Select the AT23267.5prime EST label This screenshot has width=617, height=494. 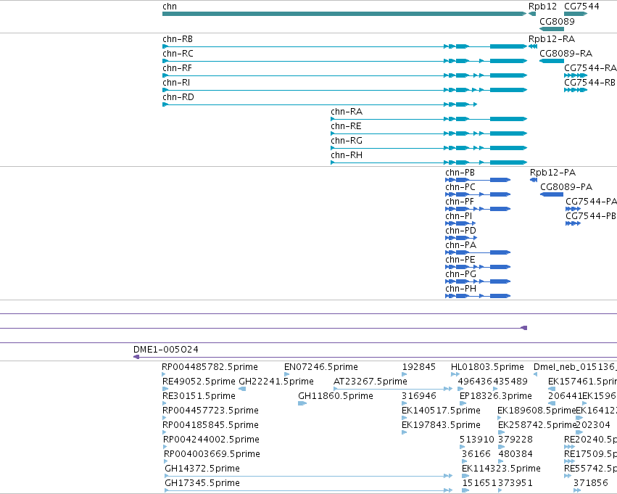click(x=370, y=382)
